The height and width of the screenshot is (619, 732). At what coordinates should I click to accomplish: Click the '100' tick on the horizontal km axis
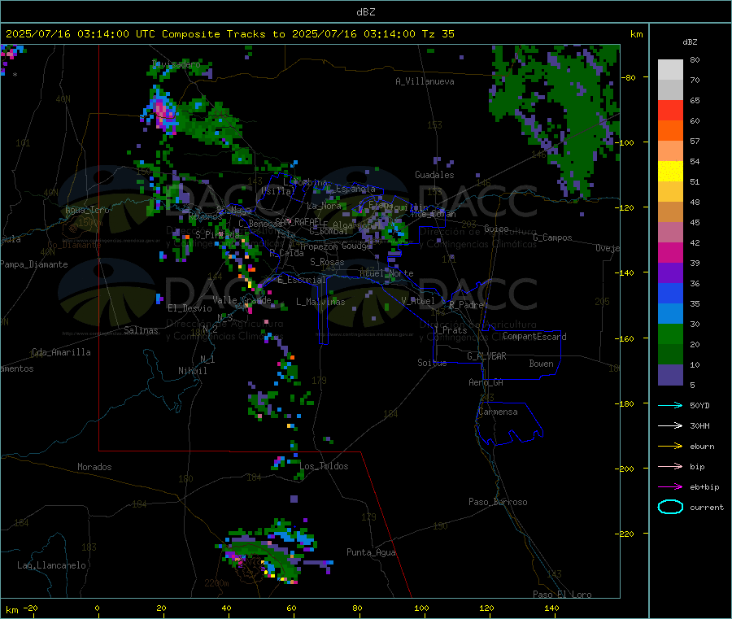point(421,608)
